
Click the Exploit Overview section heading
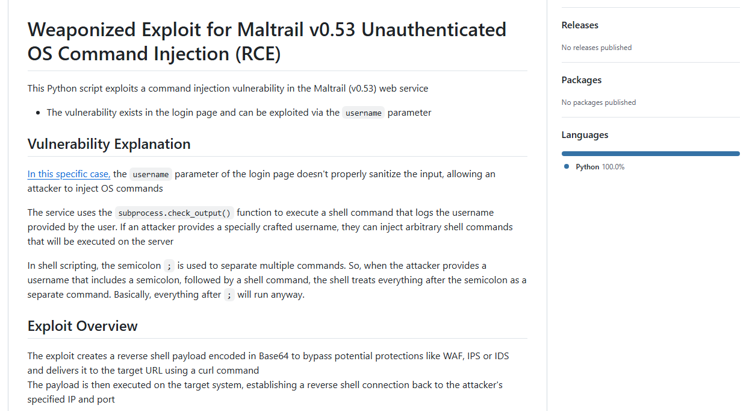(x=82, y=326)
